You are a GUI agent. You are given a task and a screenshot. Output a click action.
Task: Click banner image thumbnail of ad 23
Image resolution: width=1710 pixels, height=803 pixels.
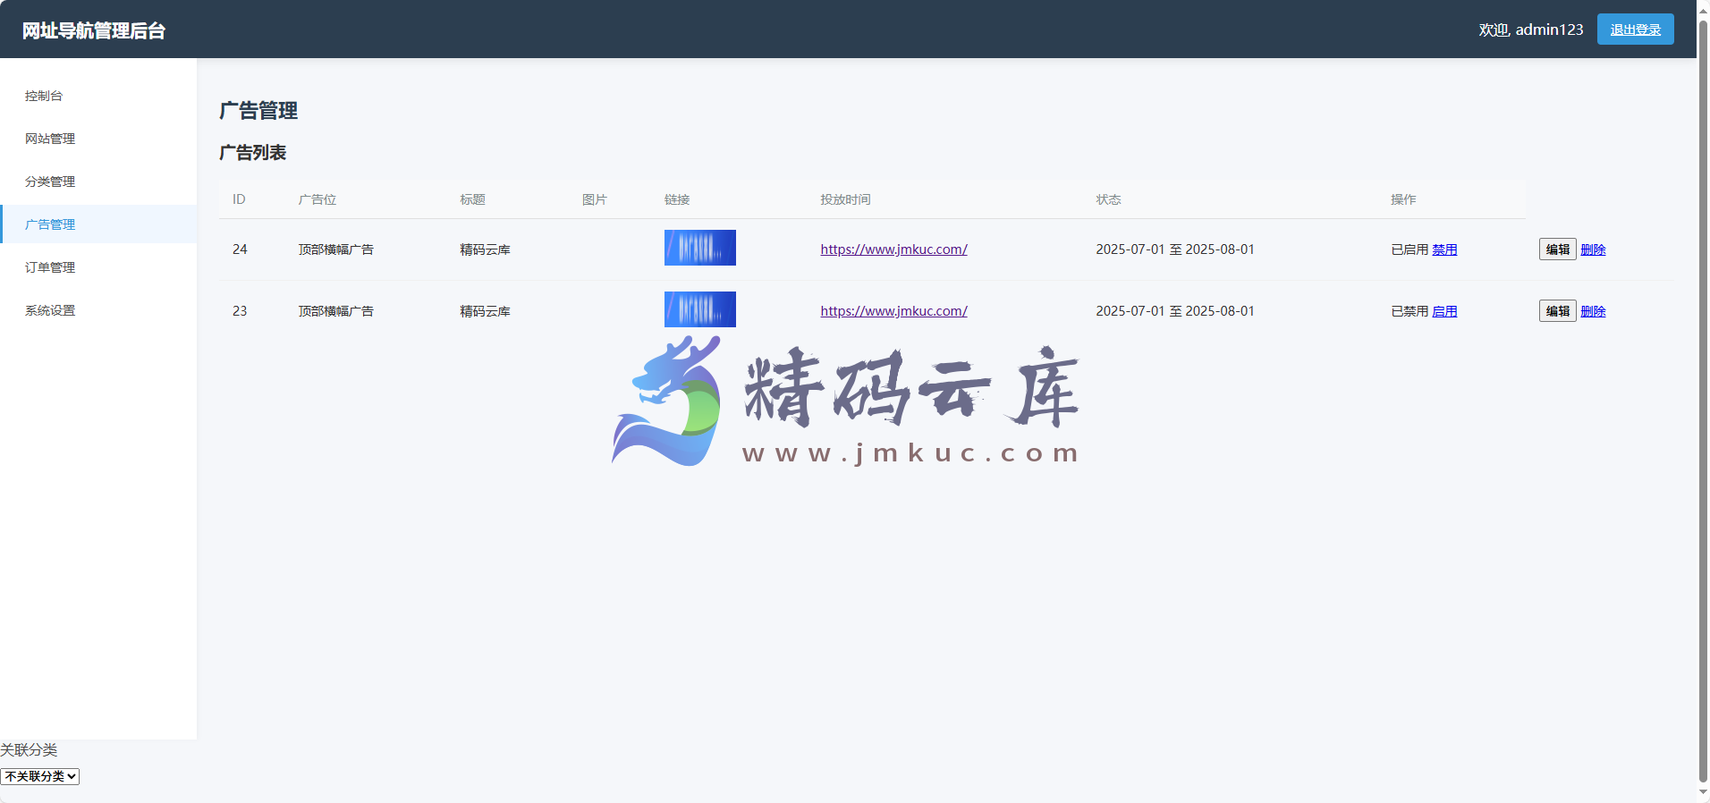pyautogui.click(x=700, y=309)
